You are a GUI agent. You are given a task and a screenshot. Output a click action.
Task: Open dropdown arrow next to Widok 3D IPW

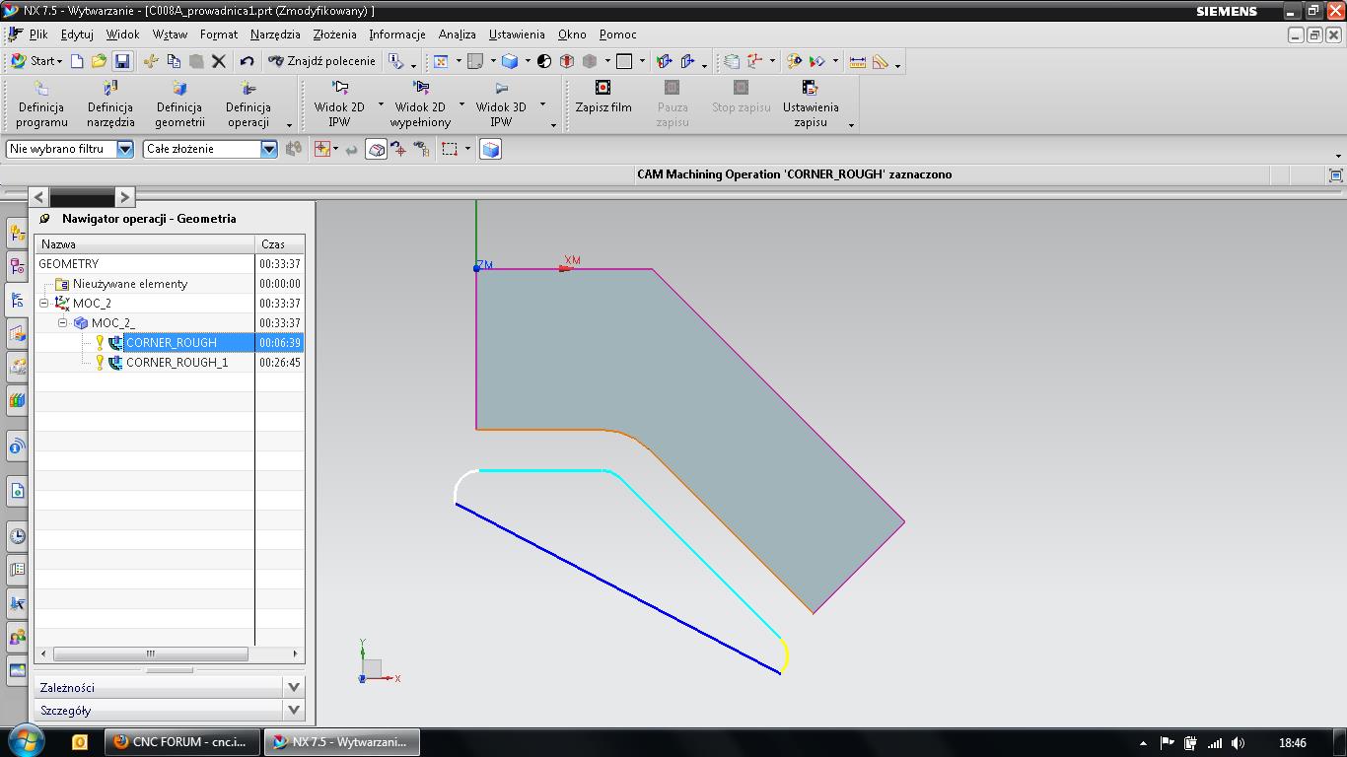click(x=542, y=103)
